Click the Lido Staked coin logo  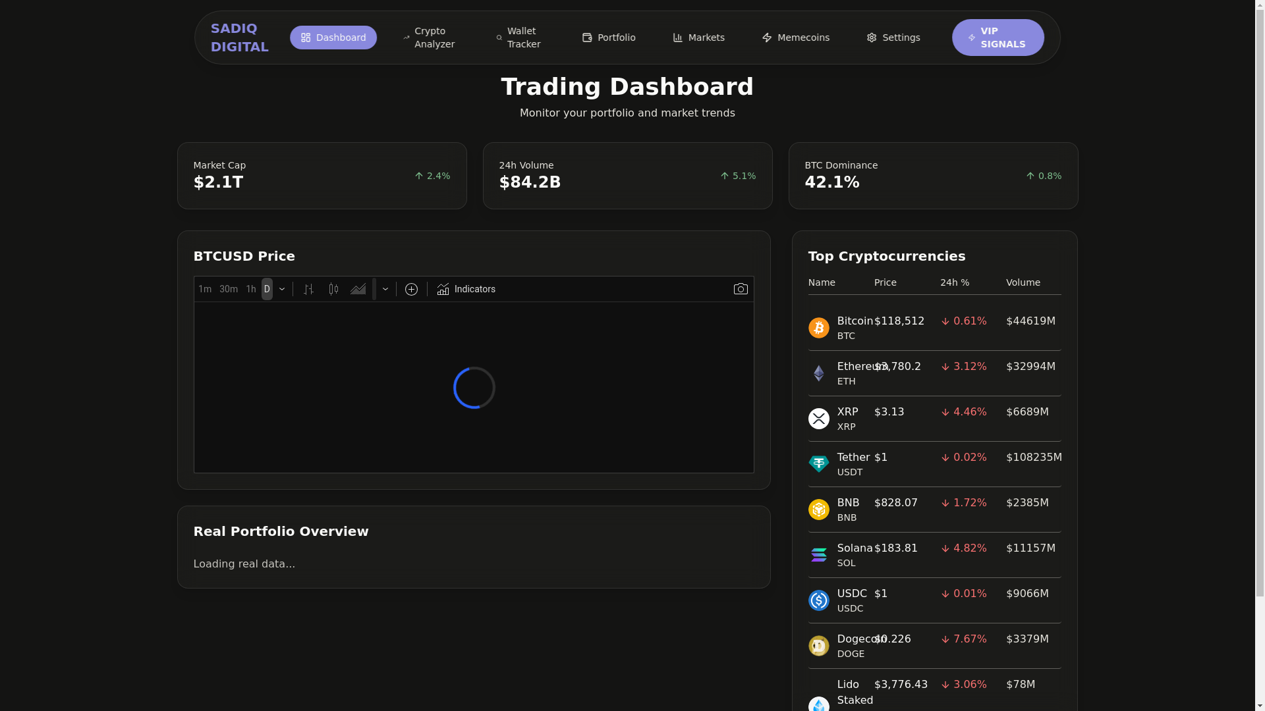tap(819, 704)
